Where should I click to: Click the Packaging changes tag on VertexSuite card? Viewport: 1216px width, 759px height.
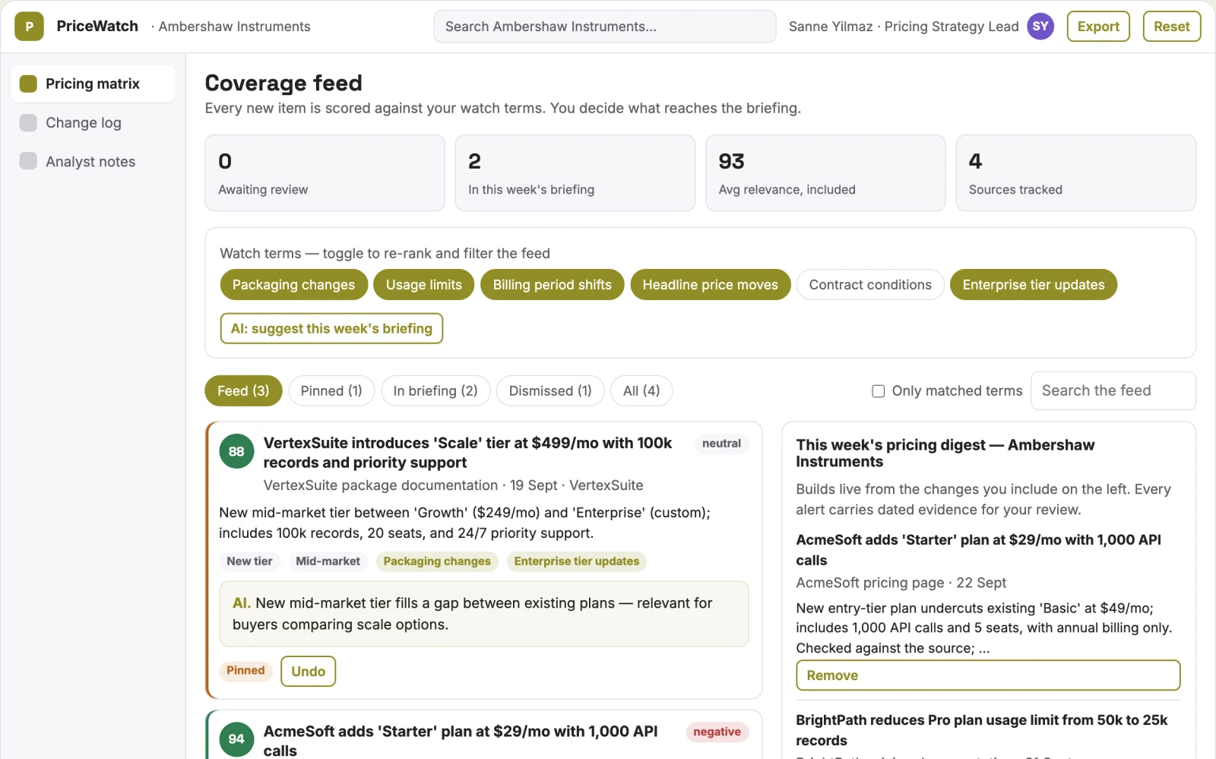[437, 561]
